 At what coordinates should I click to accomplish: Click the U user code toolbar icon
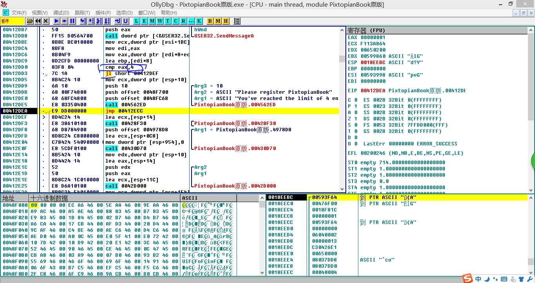(x=126, y=21)
